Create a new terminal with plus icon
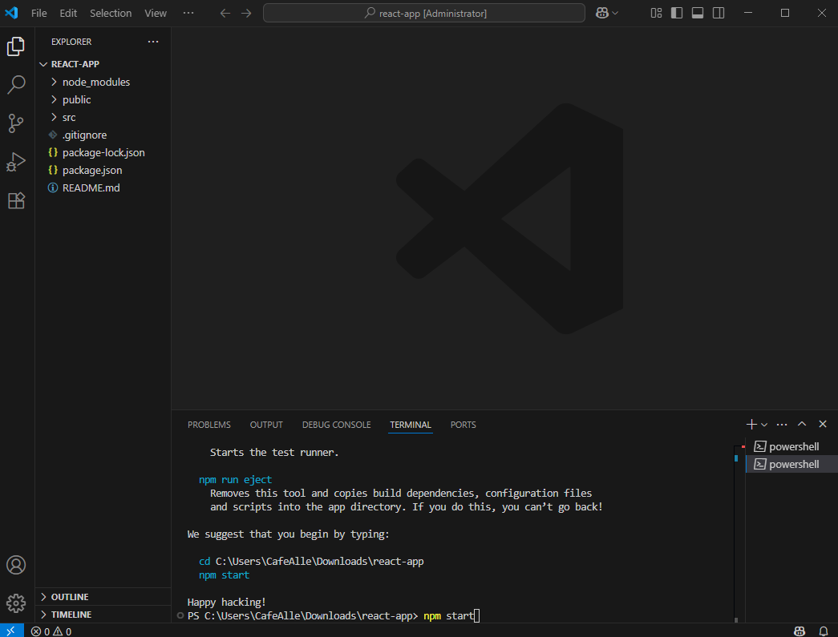This screenshot has width=838, height=637. [x=751, y=424]
